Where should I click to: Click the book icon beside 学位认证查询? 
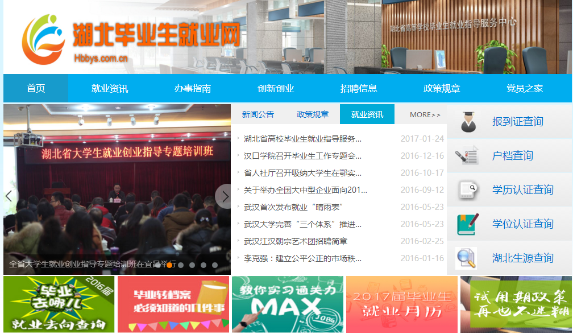pos(468,224)
